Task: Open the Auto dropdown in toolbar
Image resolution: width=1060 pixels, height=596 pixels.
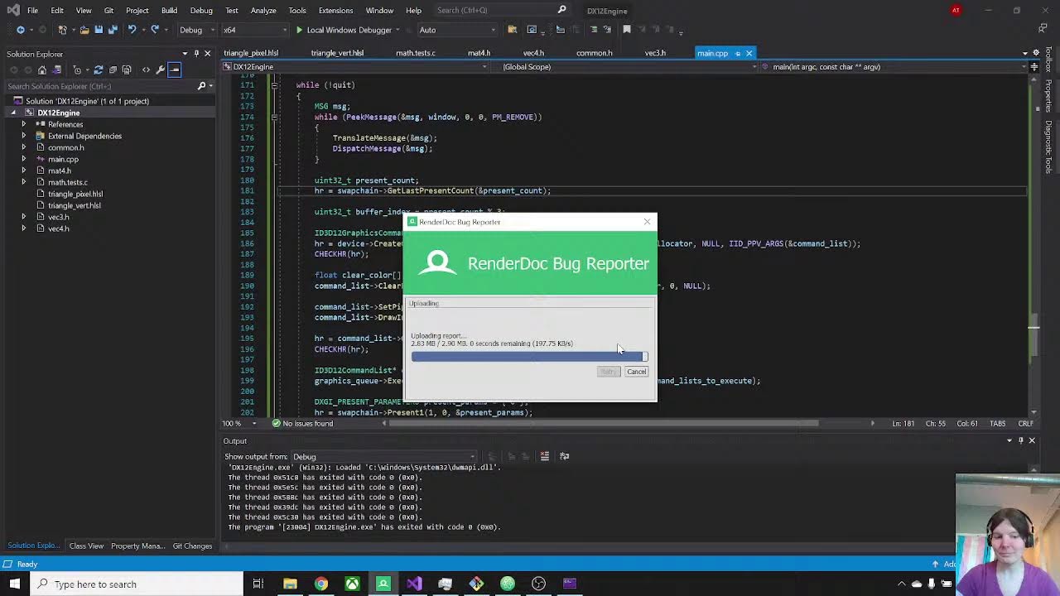Action: tap(458, 30)
